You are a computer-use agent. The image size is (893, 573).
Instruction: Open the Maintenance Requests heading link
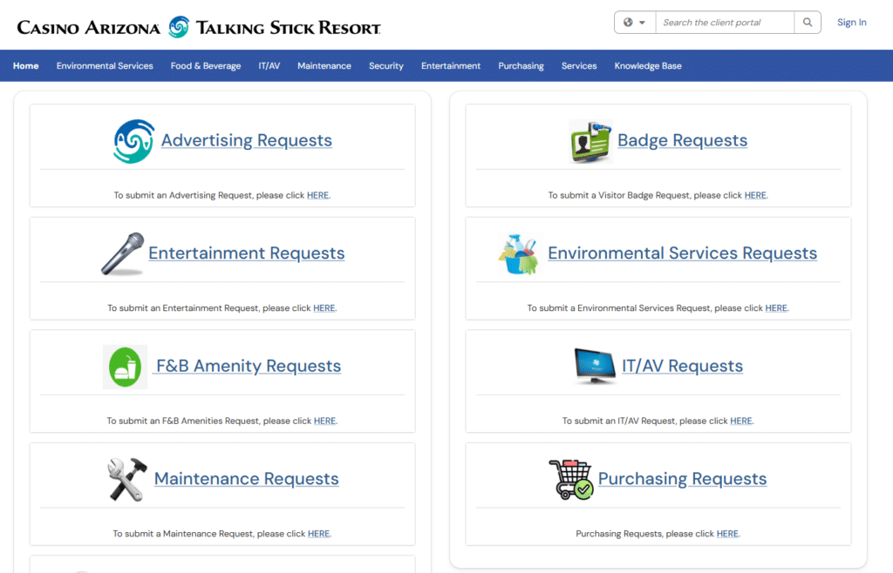(x=247, y=479)
